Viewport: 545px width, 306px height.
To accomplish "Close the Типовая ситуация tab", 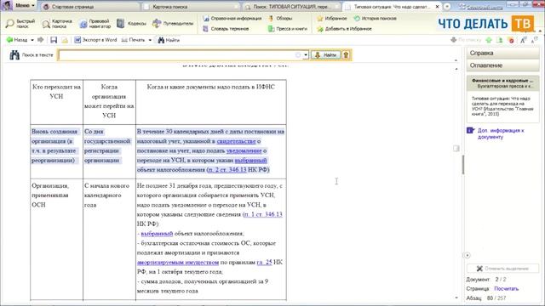I will [437, 7].
